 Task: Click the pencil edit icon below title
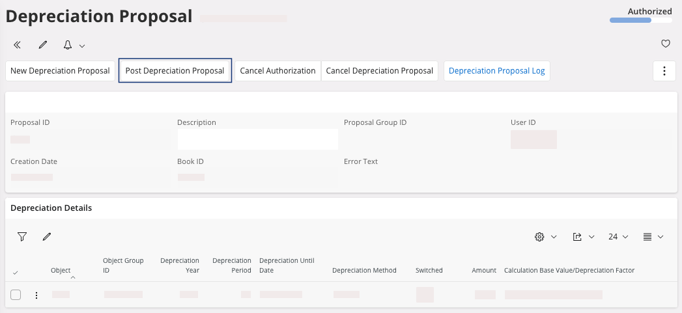43,45
